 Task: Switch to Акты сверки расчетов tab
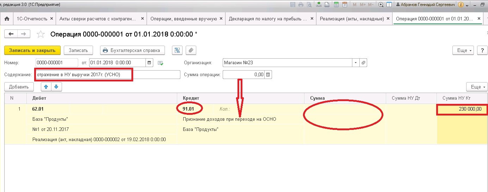[x=98, y=19]
